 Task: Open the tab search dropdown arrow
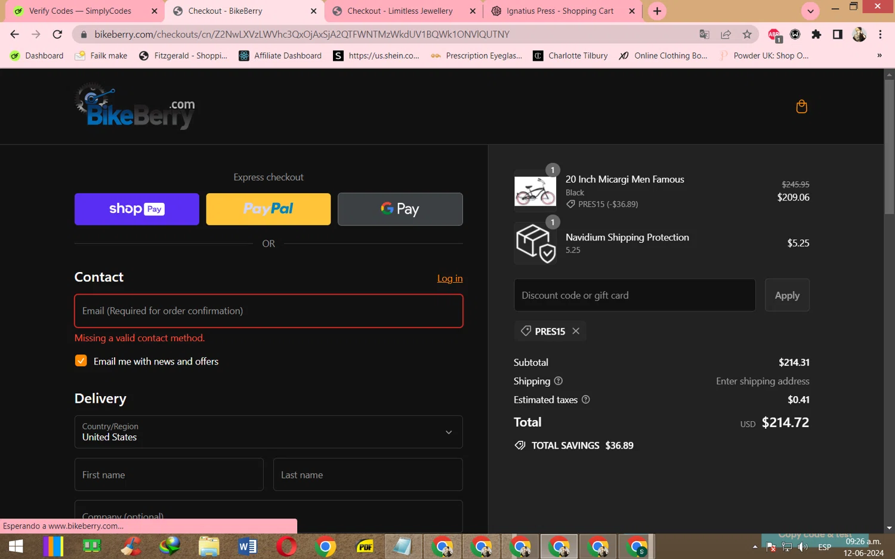[810, 11]
